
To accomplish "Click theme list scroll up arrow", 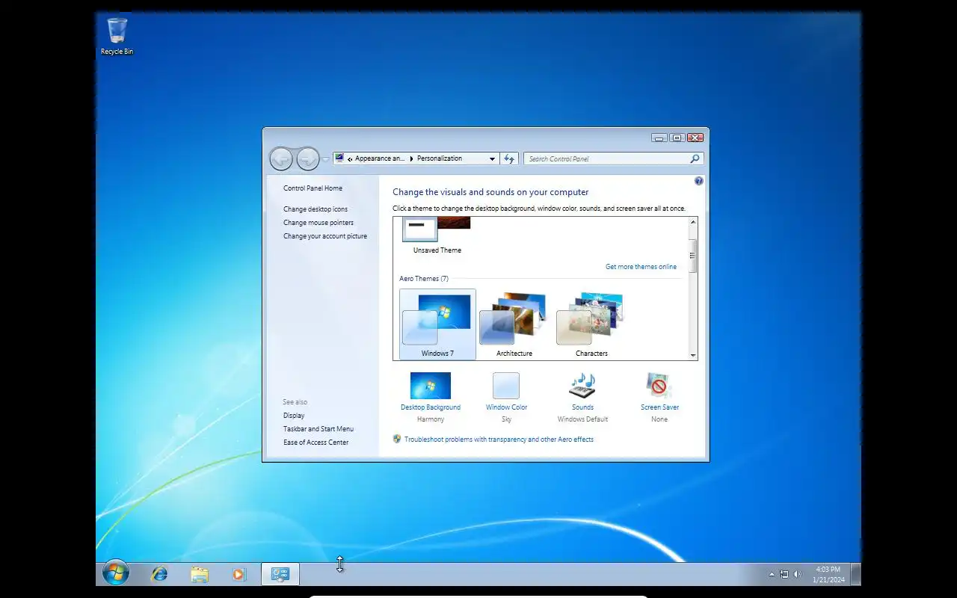I will [x=693, y=222].
